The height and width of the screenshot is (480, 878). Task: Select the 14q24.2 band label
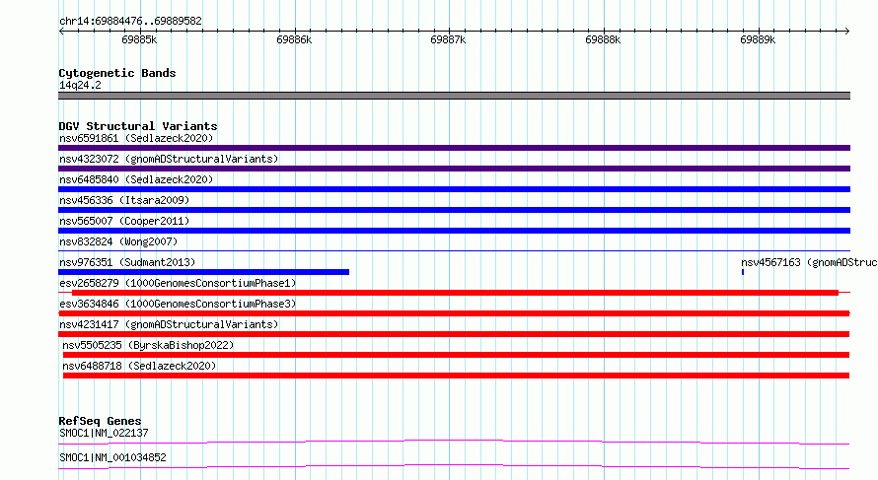pyautogui.click(x=80, y=85)
